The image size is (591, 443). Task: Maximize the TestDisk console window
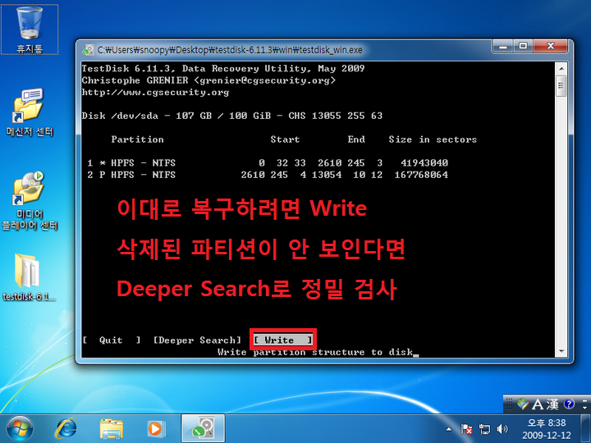523,46
